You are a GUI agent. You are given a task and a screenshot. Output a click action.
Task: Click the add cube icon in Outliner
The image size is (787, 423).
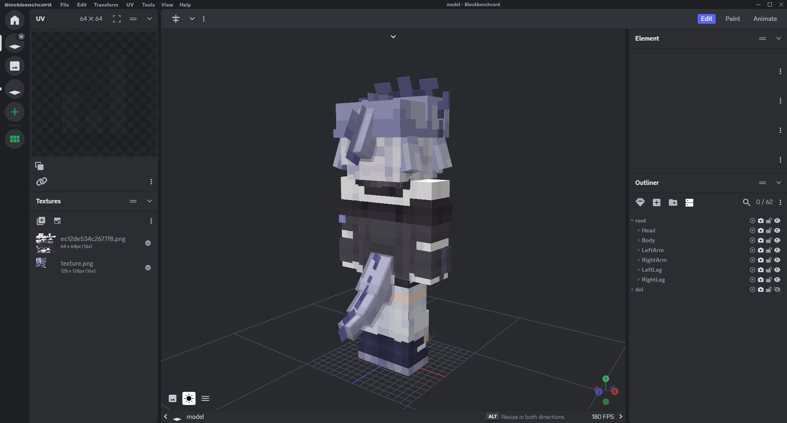tap(657, 202)
